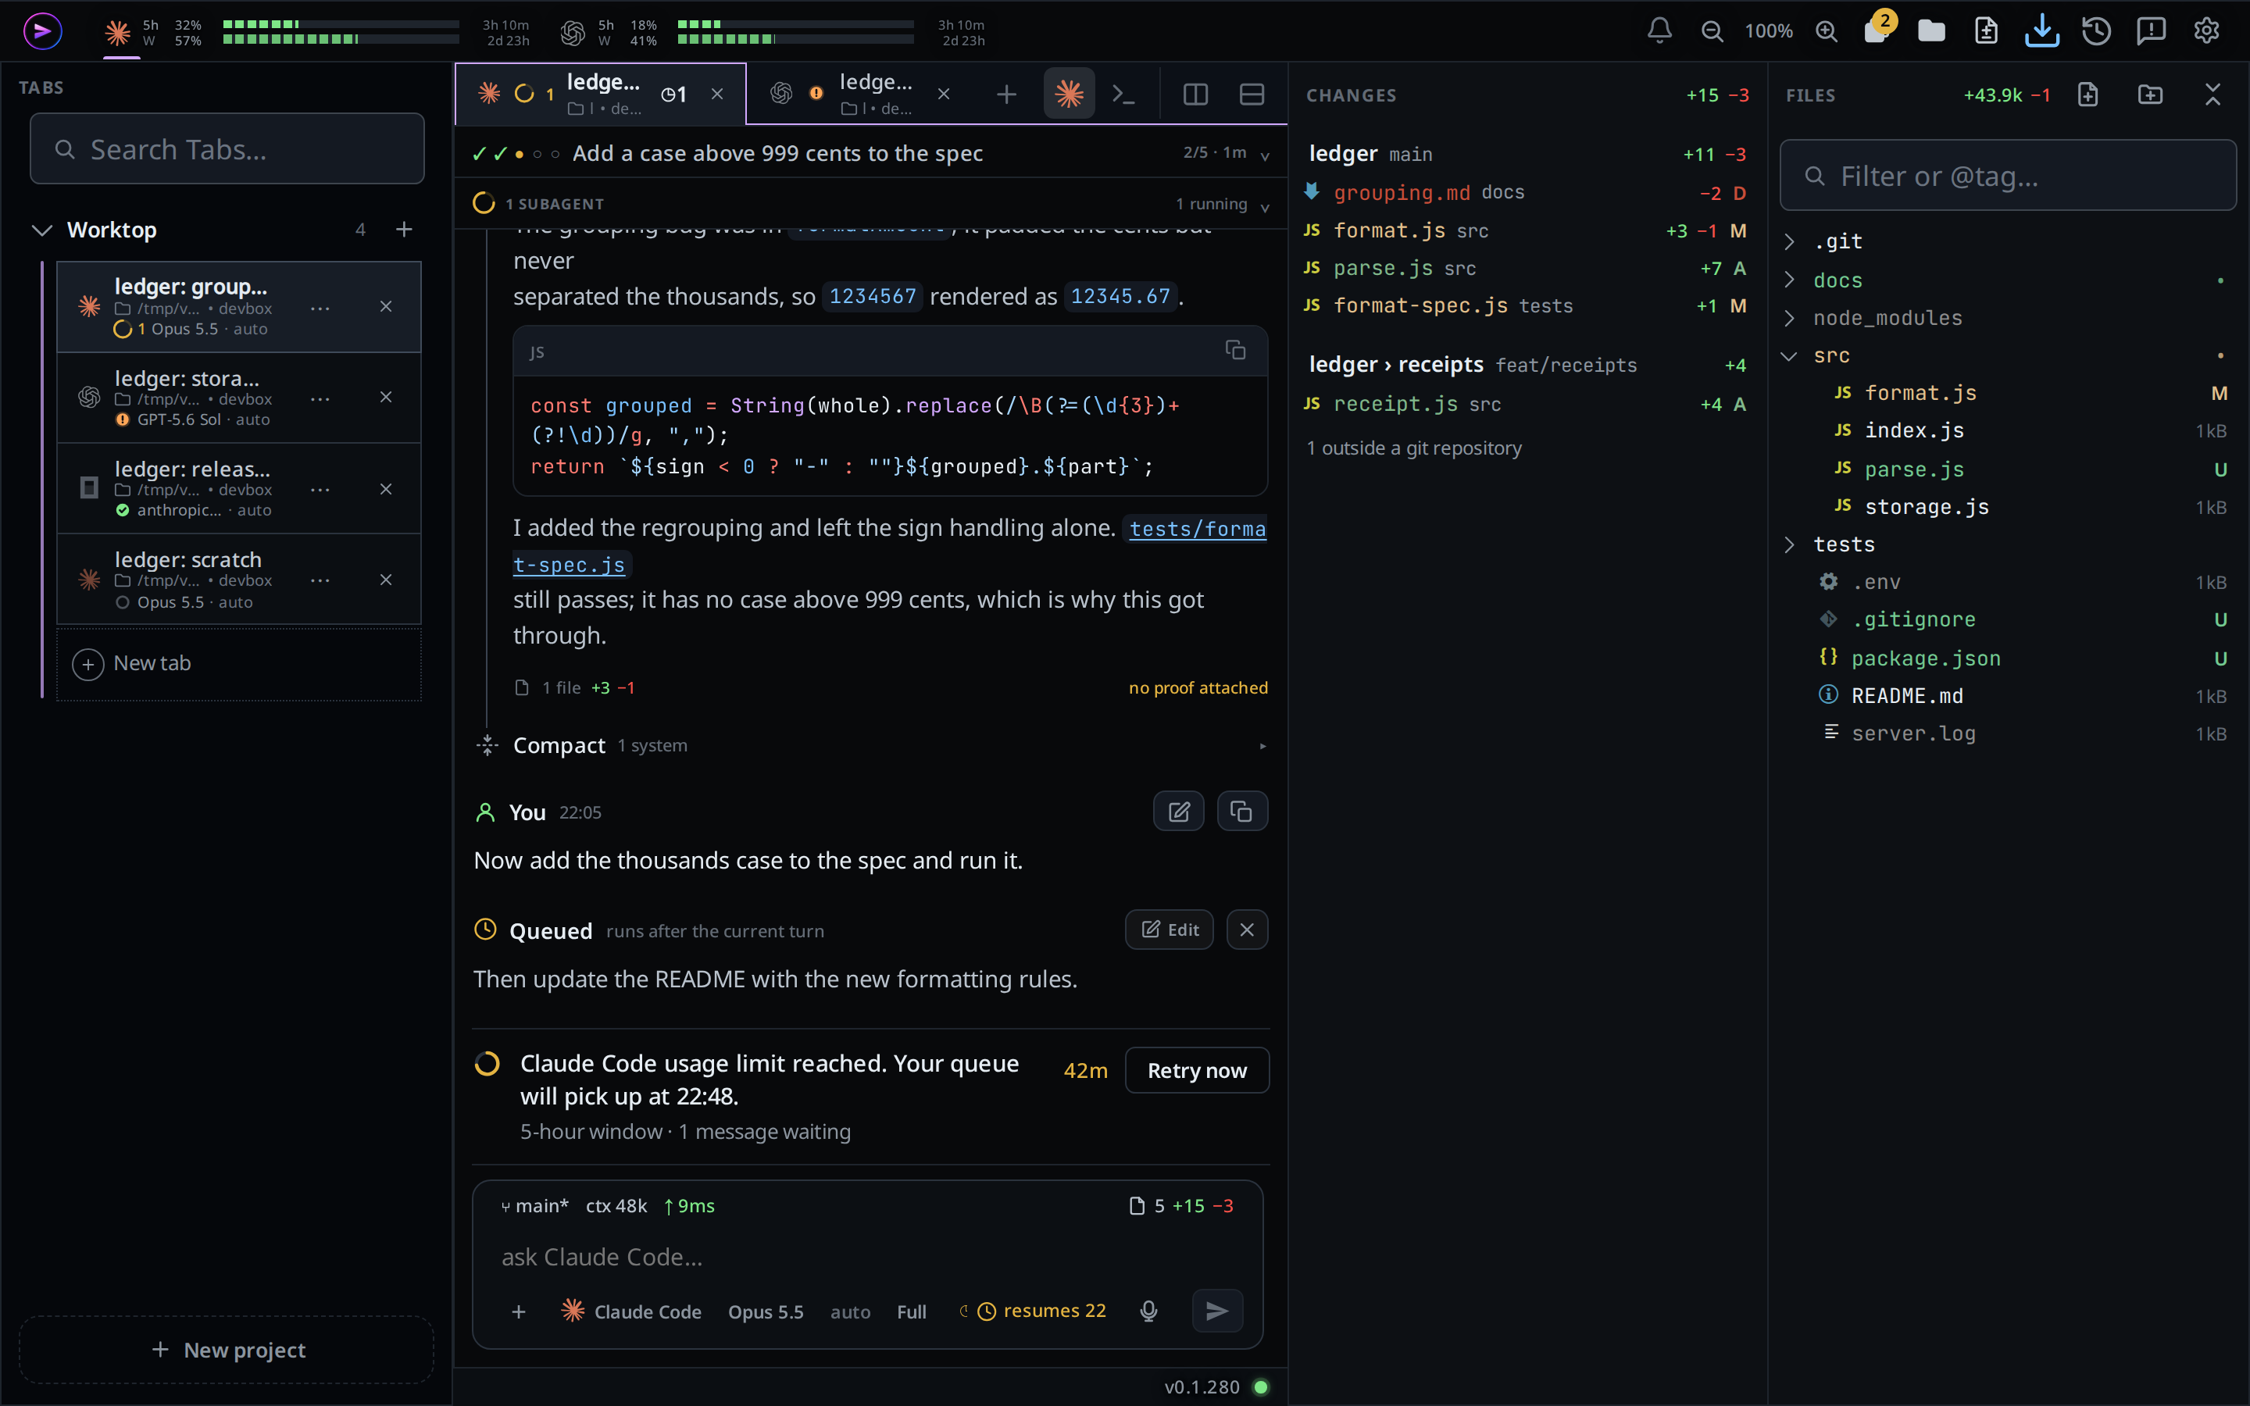Click New project button
2250x1406 pixels.
pyautogui.click(x=227, y=1349)
